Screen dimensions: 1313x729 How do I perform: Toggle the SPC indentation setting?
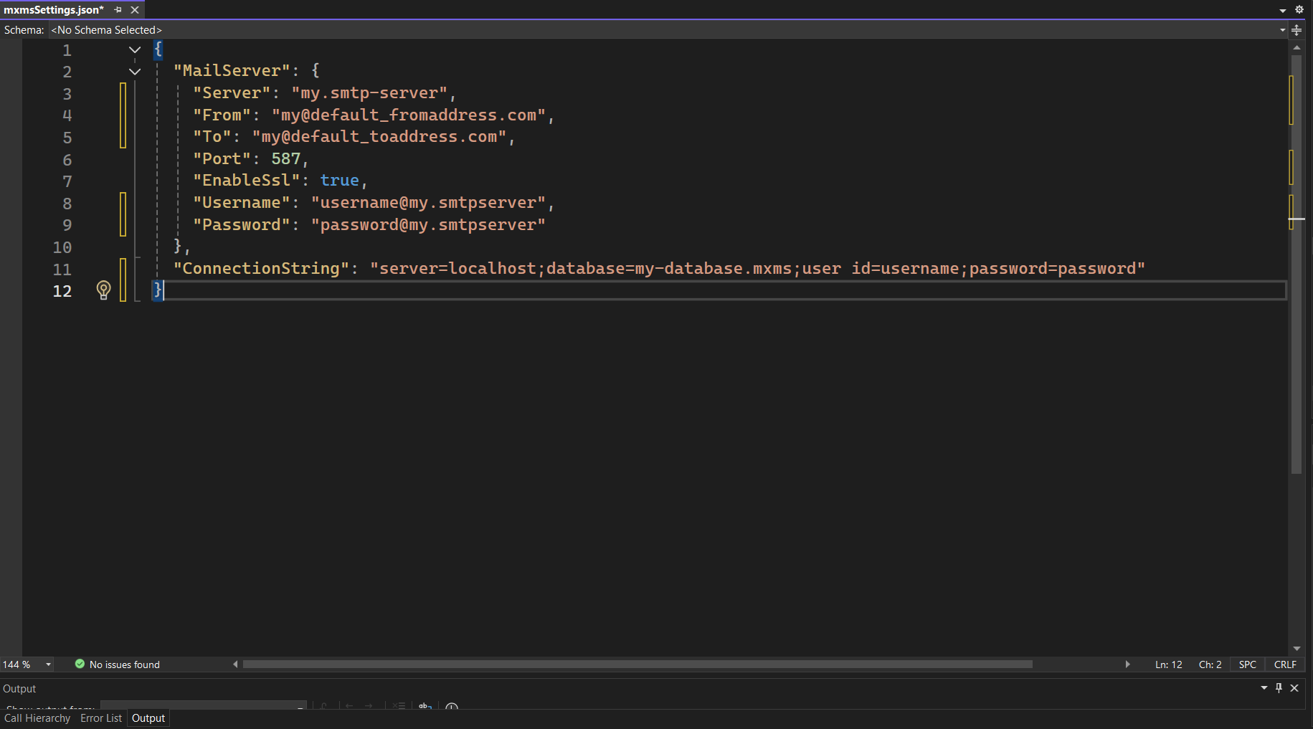coord(1247,664)
